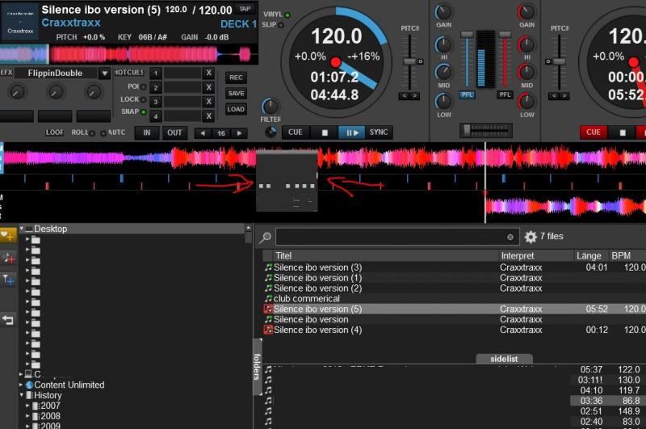Click the red Deck 2 GAIN knob
Screen dimensions: 646x429
[x=526, y=11]
